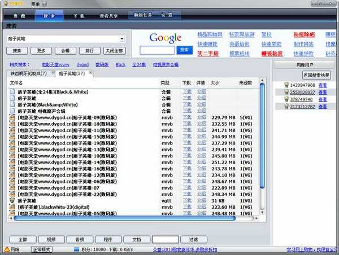Click the 关闭全部 button
339x255 pixels.
coord(113,50)
